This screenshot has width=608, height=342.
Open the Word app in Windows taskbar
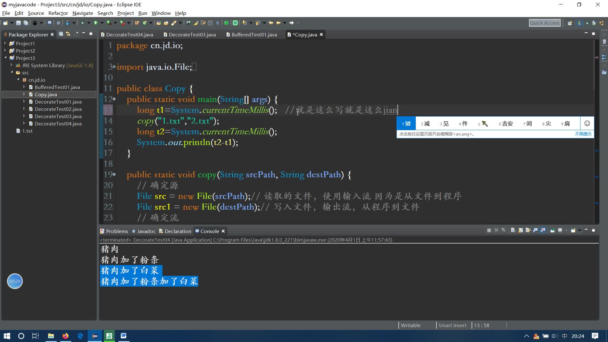(123, 336)
